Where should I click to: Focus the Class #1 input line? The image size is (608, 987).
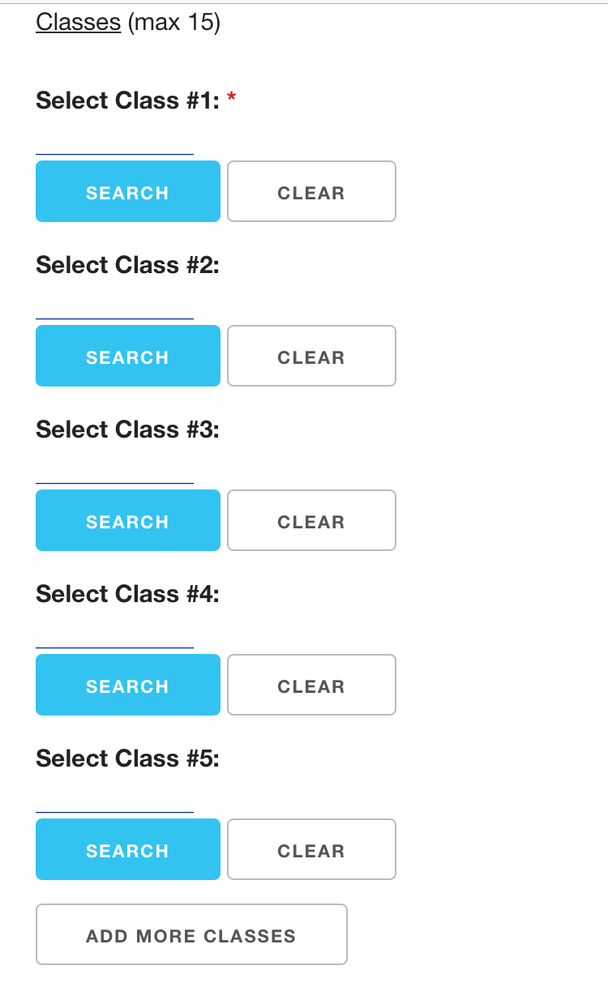pyautogui.click(x=114, y=144)
